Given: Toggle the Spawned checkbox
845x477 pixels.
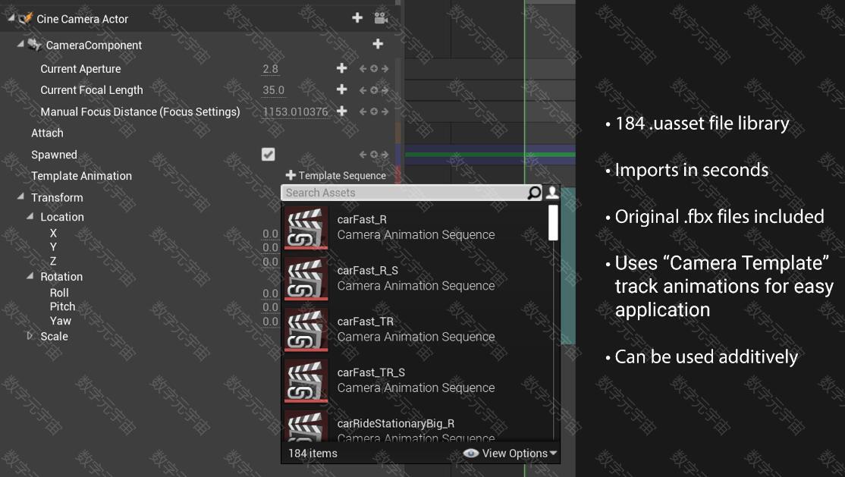Looking at the screenshot, I should (268, 154).
